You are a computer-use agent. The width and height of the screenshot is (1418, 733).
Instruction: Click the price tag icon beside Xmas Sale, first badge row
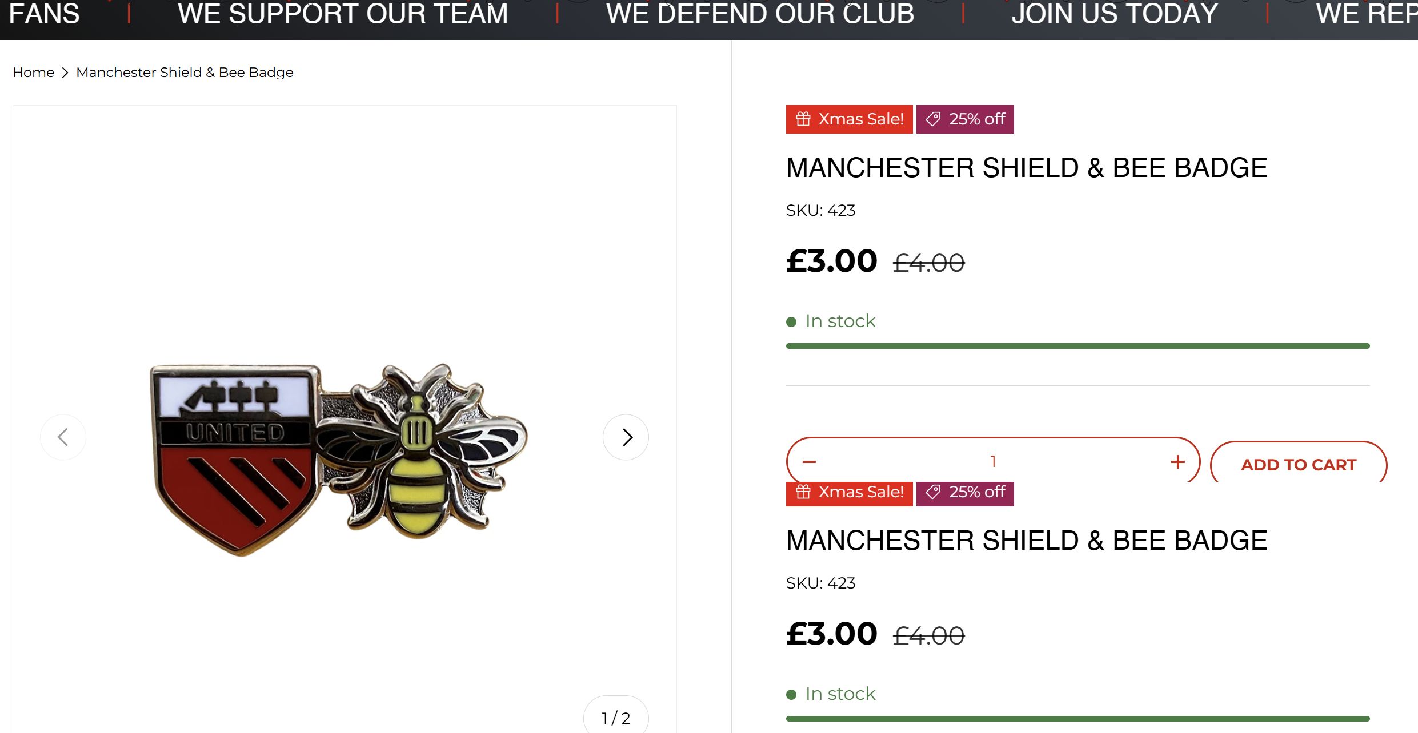[x=933, y=119]
